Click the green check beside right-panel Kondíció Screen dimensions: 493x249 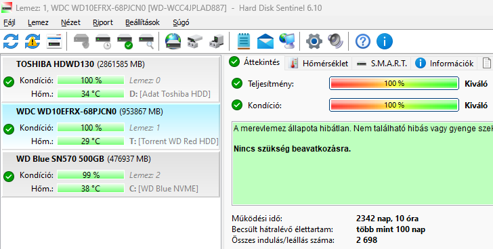[237, 105]
